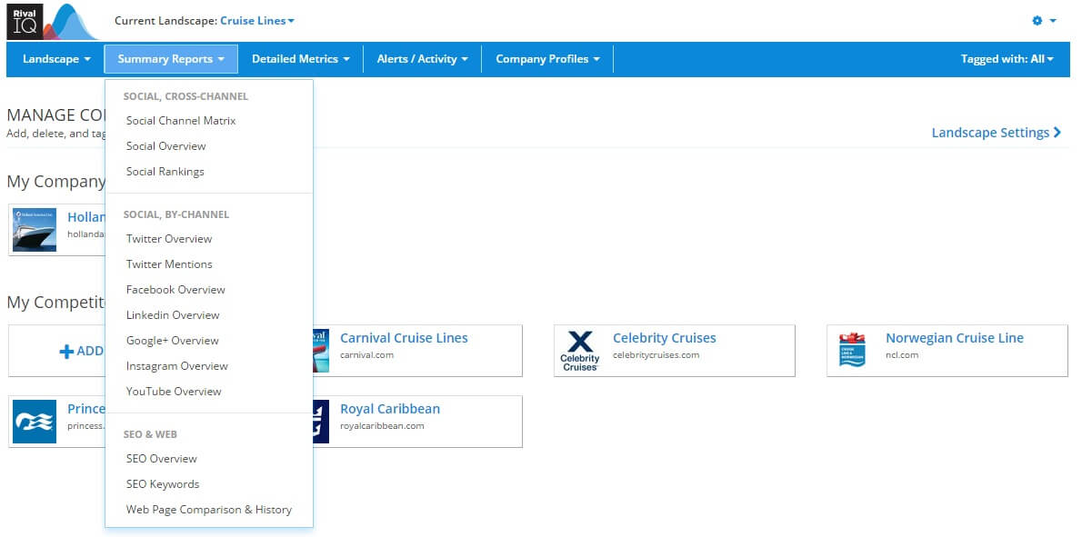Open the Company Profiles dropdown

click(547, 59)
